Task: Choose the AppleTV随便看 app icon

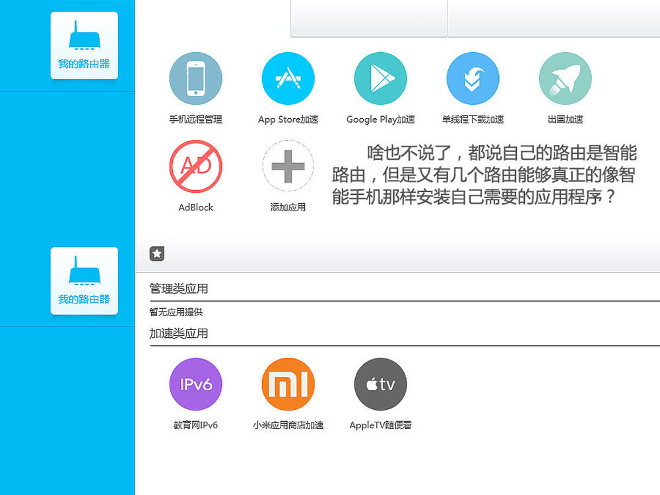Action: [381, 384]
